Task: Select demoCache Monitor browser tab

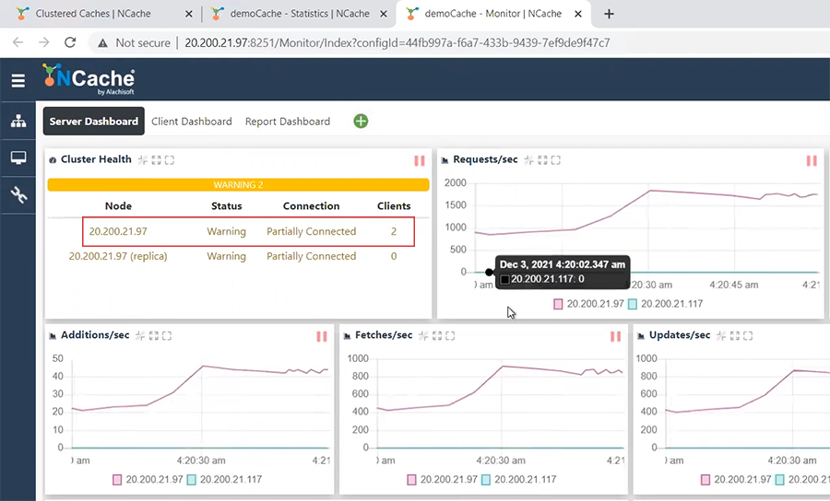Action: 492,14
